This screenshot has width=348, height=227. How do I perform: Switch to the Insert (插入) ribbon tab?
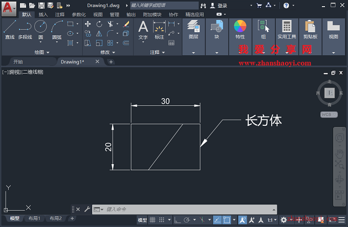point(43,14)
